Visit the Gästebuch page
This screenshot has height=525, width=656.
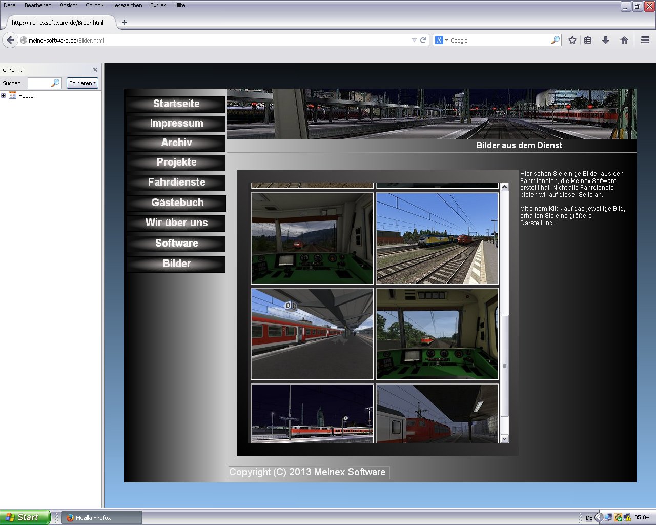(176, 203)
